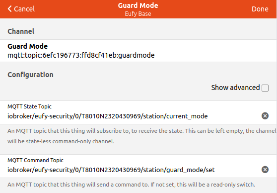The width and height of the screenshot is (277, 193).
Task: Click the channel UID mqtt:topic guardmode text
Action: [81, 55]
